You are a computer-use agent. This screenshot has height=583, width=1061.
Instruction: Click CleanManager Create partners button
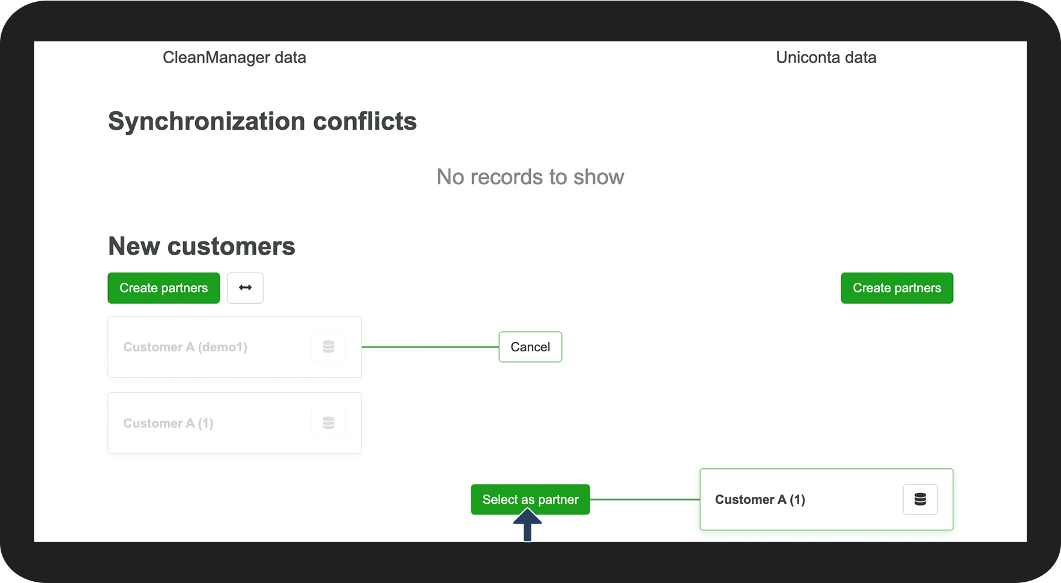(x=164, y=288)
